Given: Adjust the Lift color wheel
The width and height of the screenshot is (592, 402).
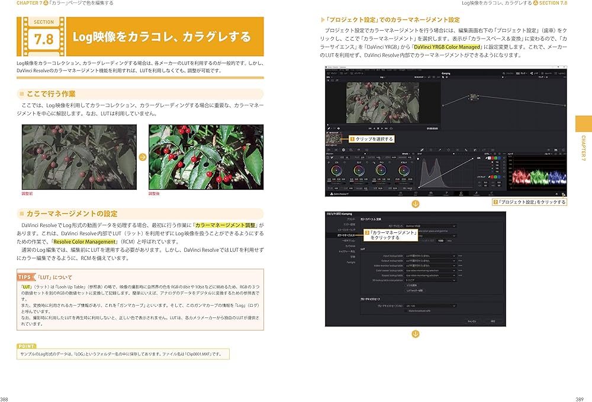Looking at the screenshot, I should (x=336, y=170).
